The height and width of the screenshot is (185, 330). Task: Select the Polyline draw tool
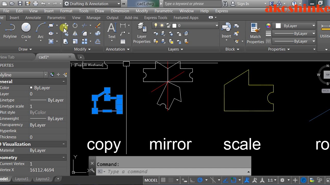10,31
